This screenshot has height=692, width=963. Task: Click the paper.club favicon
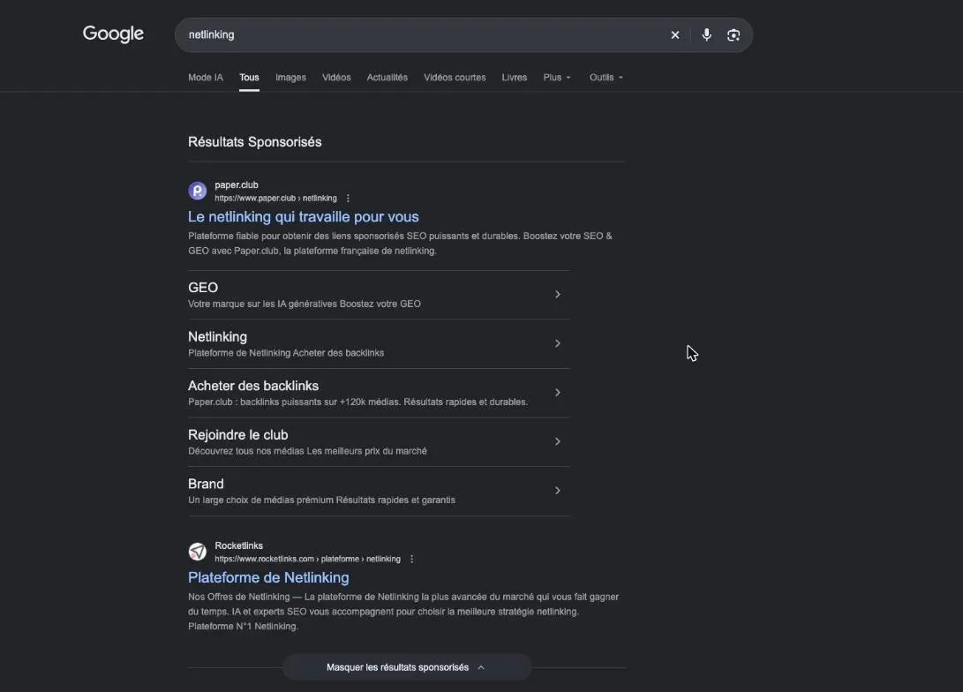point(197,191)
